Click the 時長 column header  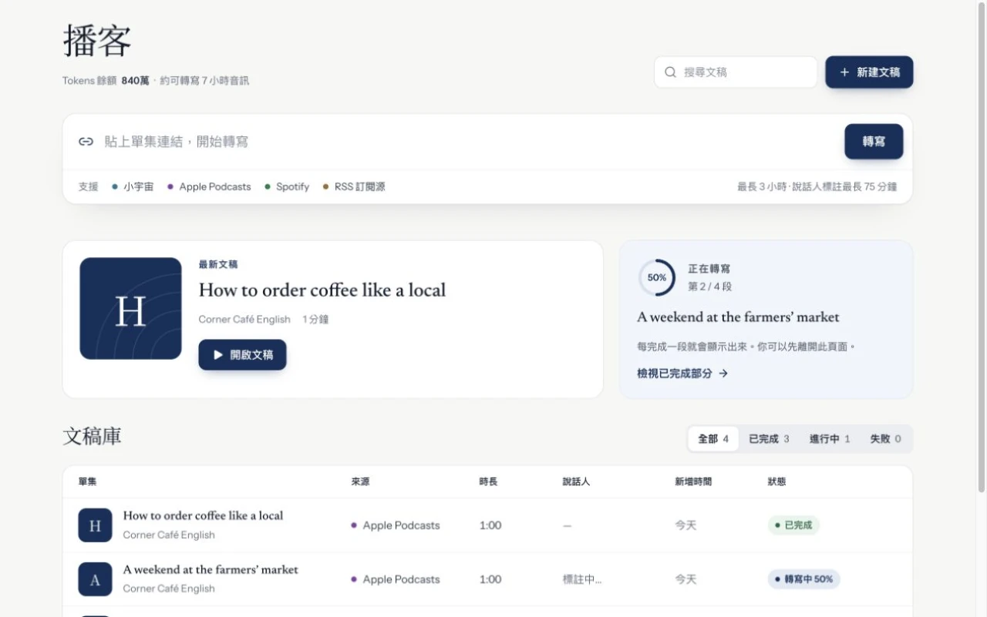(x=488, y=482)
